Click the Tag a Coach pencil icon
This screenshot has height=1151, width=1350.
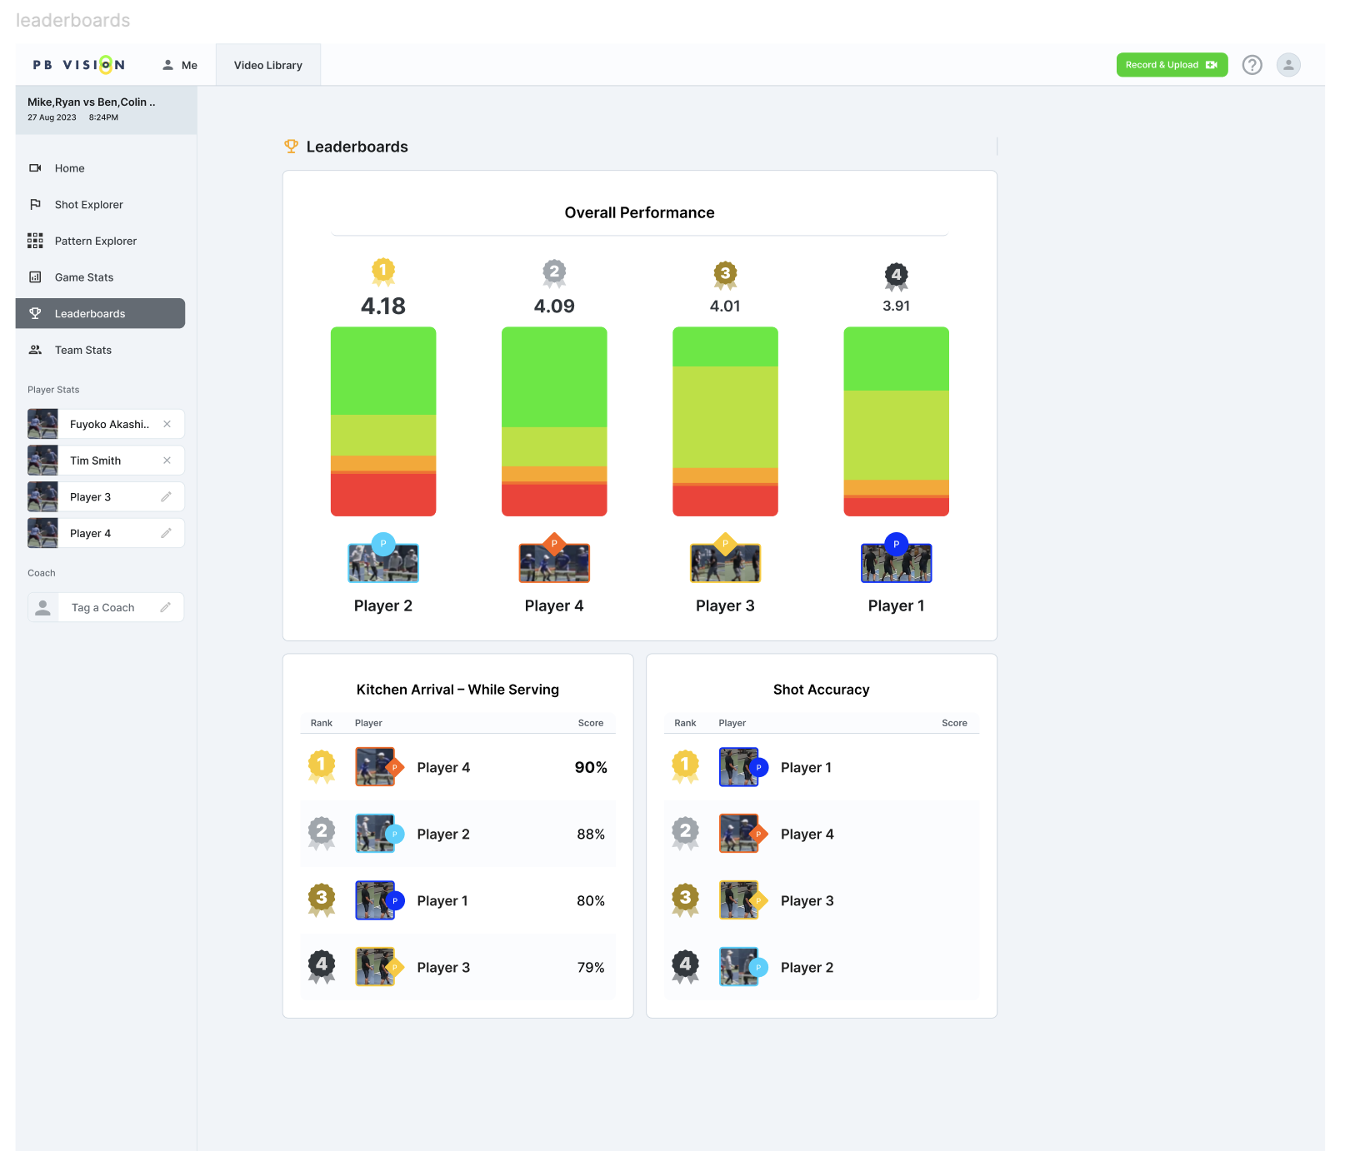click(x=165, y=607)
